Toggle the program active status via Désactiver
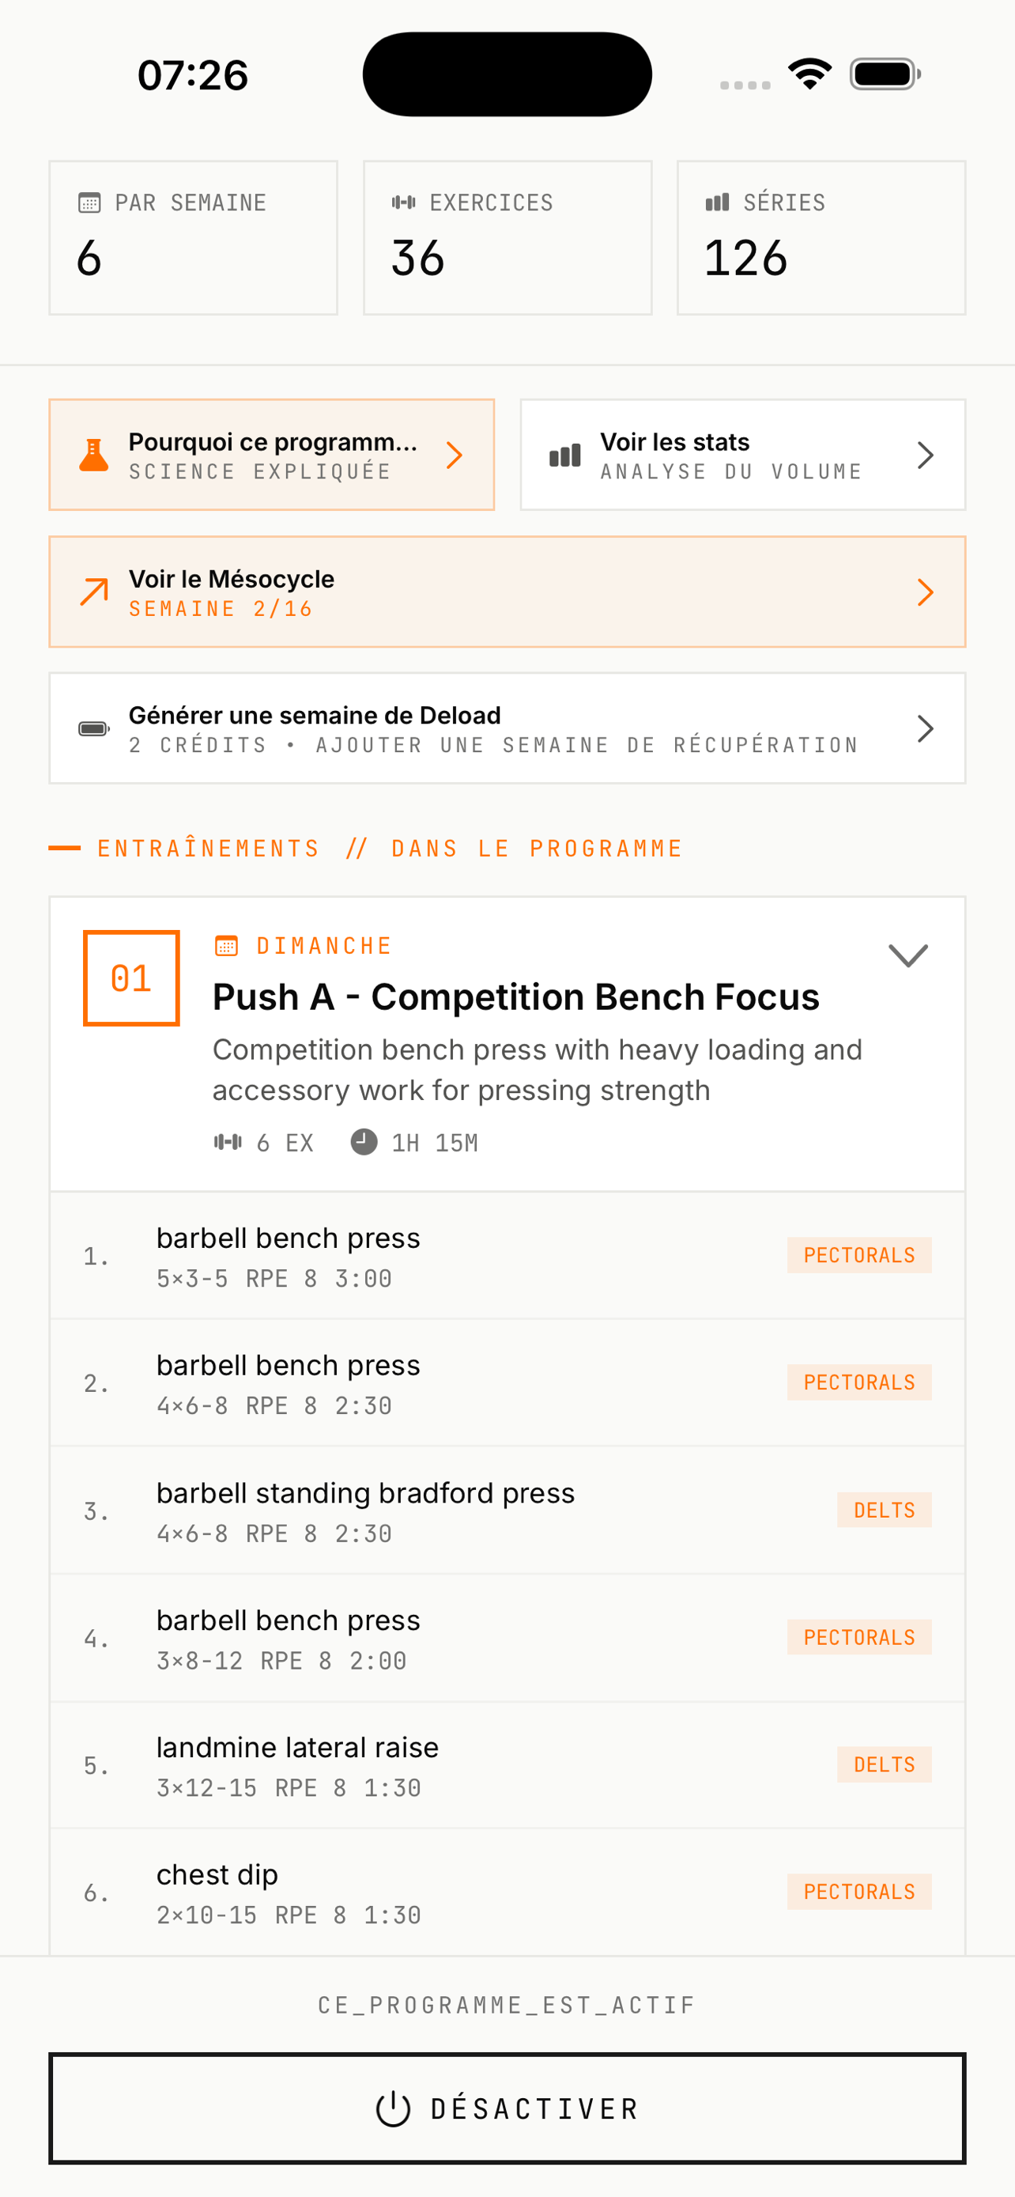 [507, 2108]
